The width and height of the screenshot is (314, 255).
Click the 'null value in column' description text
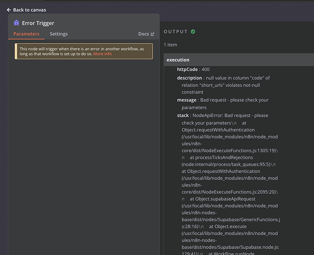click(x=238, y=78)
